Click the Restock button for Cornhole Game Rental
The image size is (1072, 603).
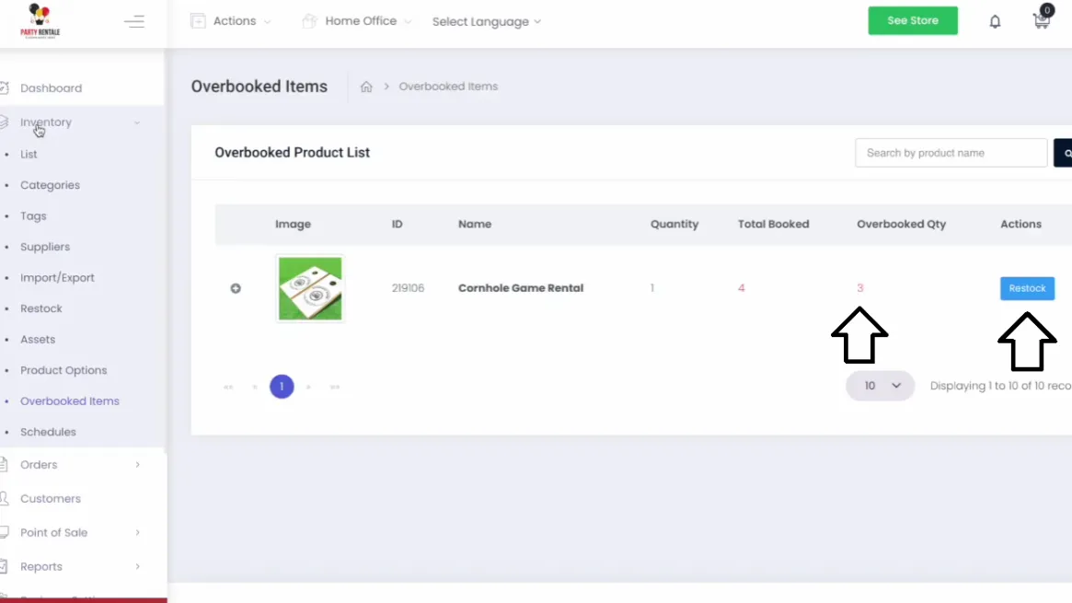[1027, 288]
